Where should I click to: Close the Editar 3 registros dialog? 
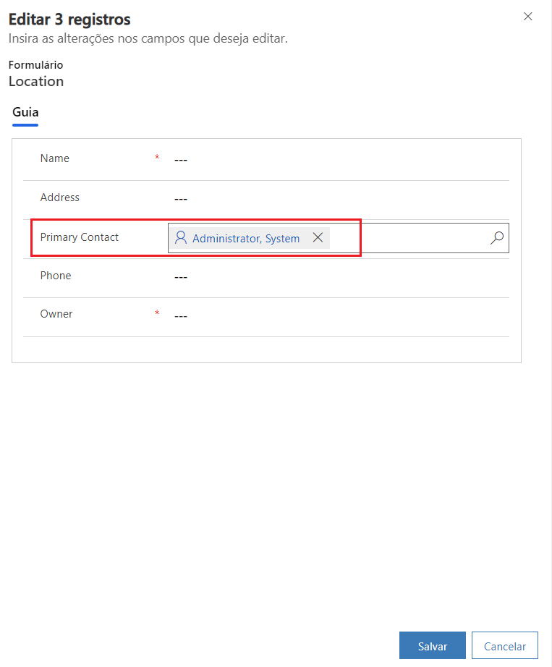click(x=528, y=17)
